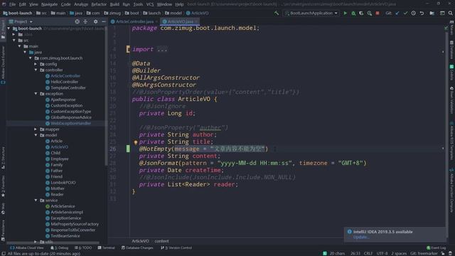Commit changes with the green checkmark icon
This screenshot has width=455, height=256.
point(405,13)
